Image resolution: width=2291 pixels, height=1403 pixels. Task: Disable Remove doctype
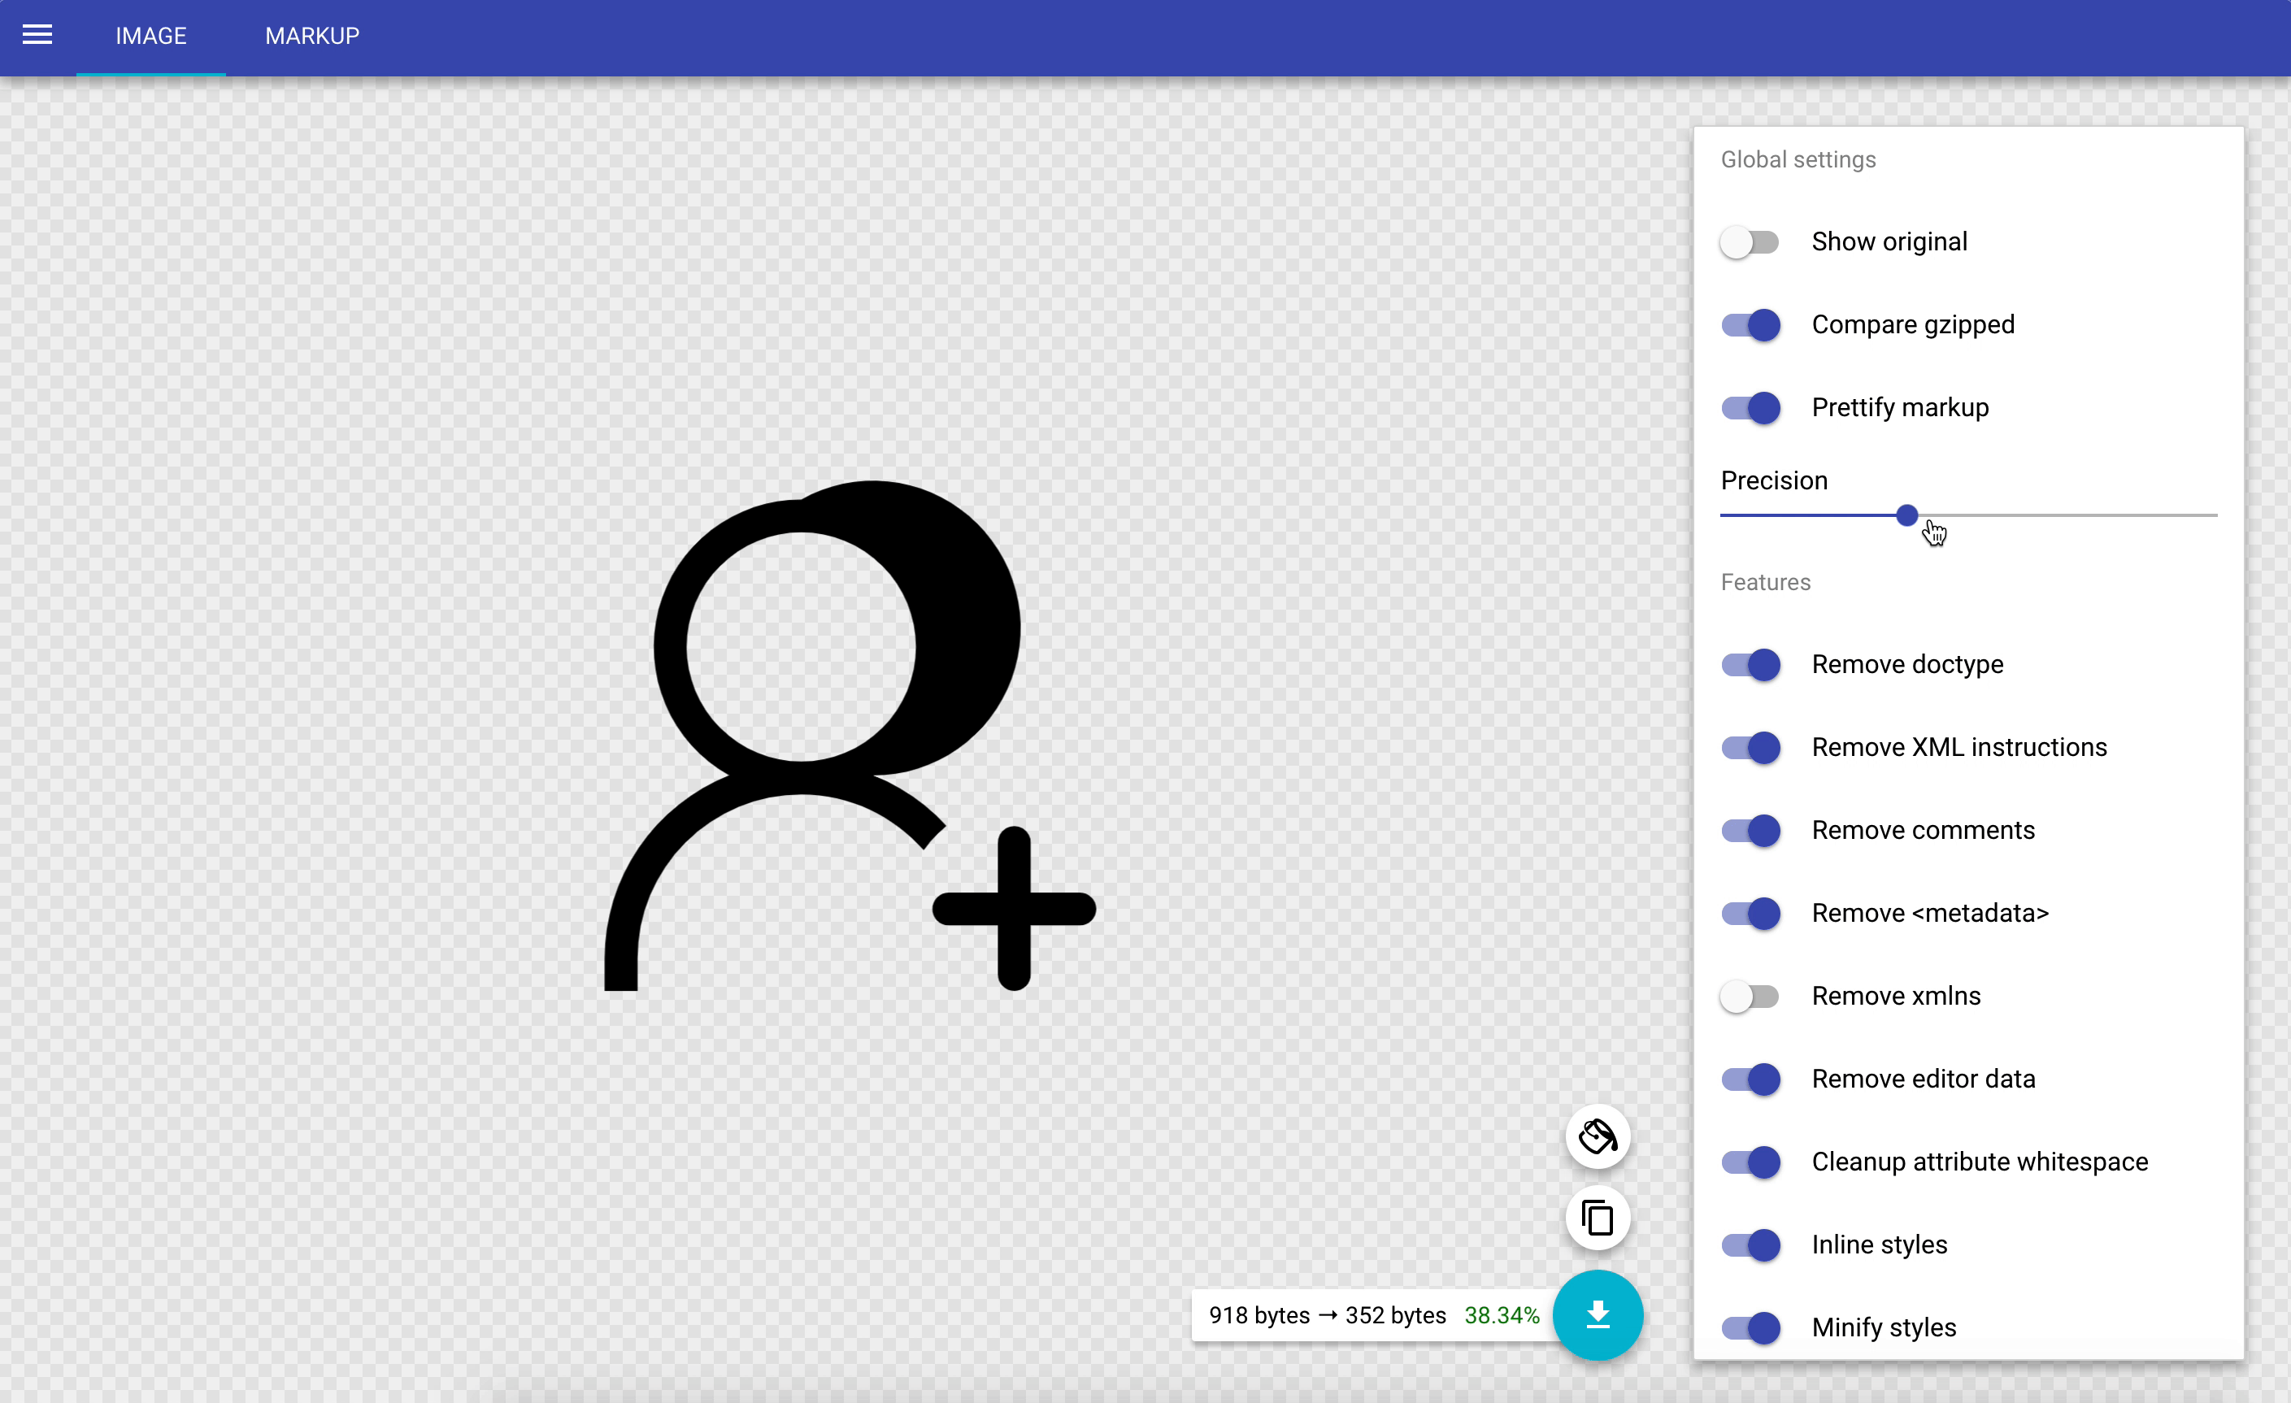[x=1751, y=664]
